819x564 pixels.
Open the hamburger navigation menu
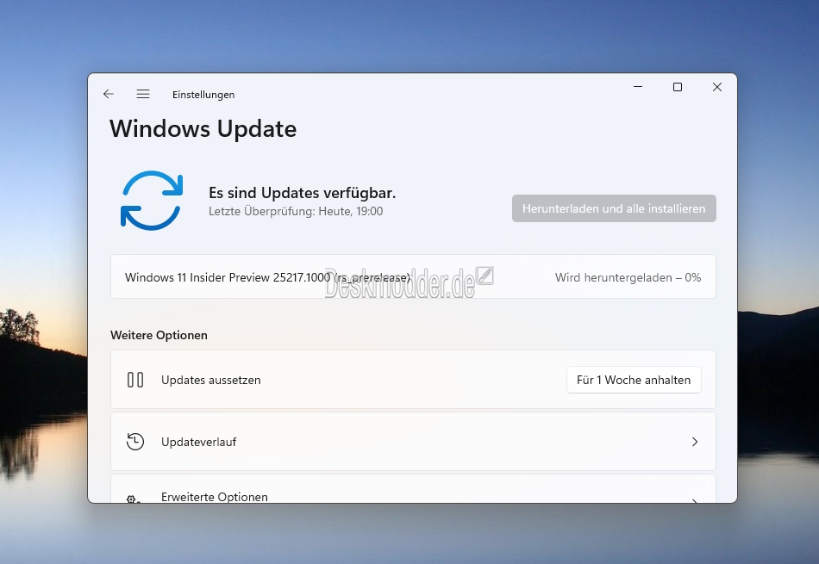143,94
